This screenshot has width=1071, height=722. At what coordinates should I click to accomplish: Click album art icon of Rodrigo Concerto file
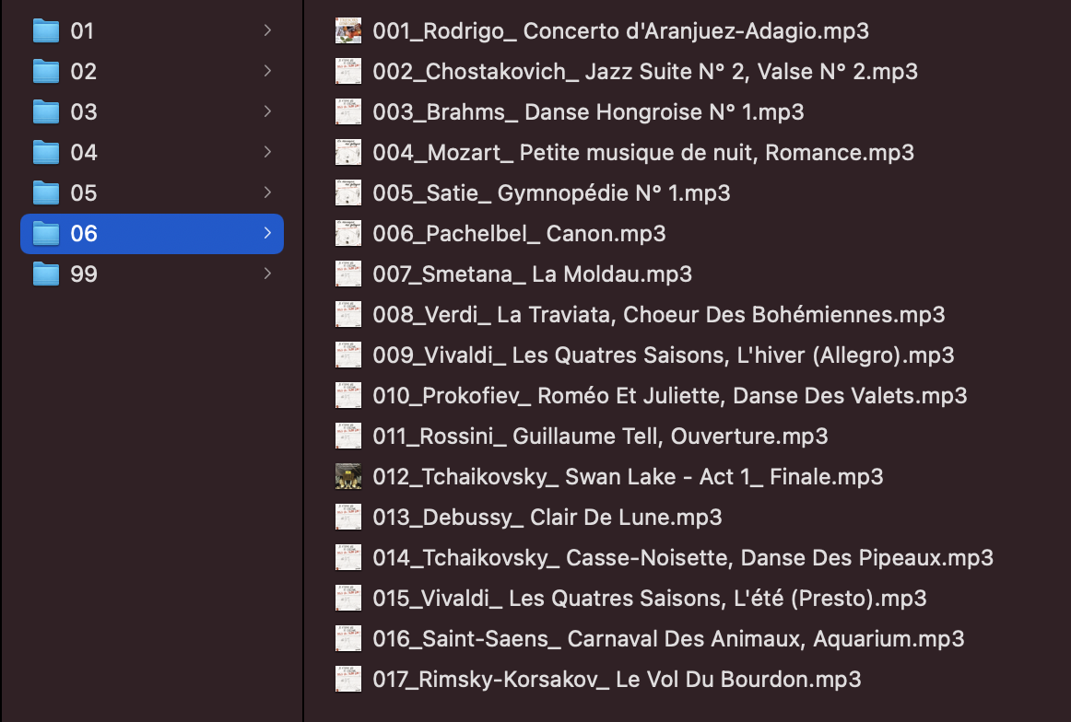click(x=348, y=31)
